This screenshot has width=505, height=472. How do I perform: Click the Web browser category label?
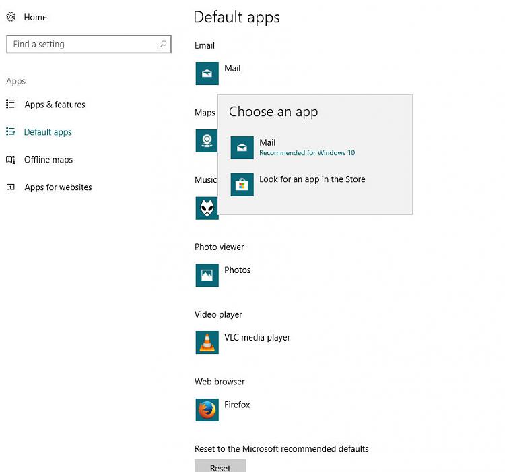point(220,382)
